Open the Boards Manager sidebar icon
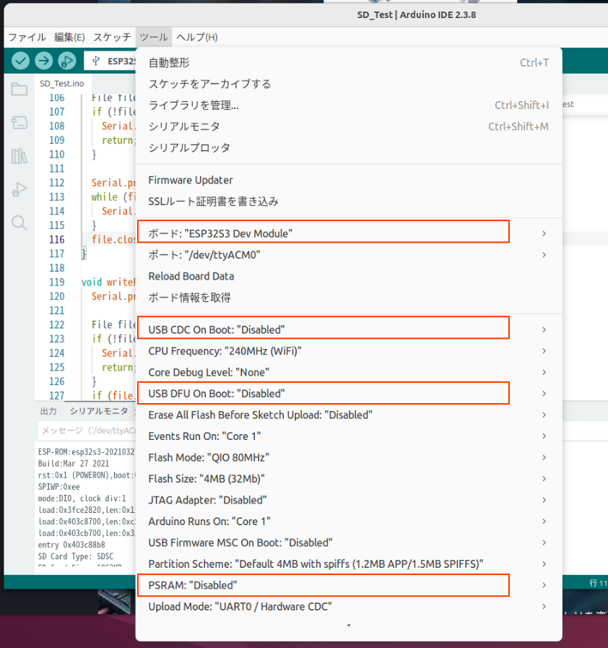The width and height of the screenshot is (608, 648). 19,123
